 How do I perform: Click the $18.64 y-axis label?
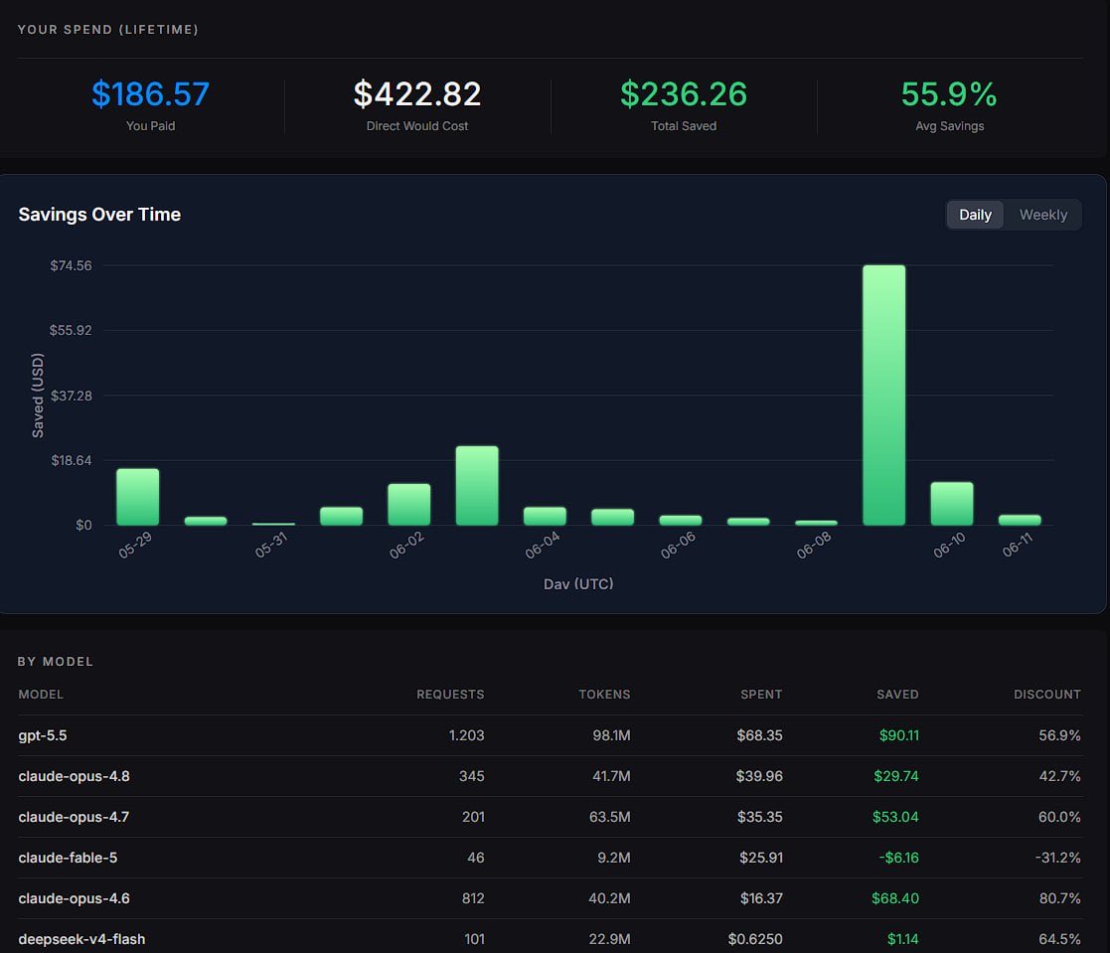point(71,460)
